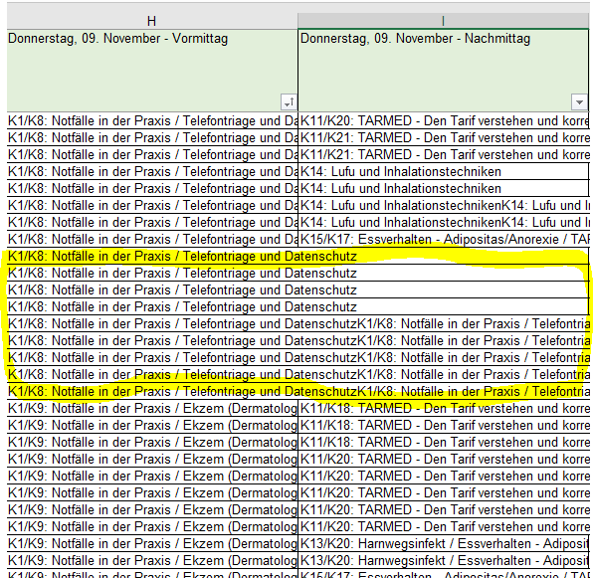Screen dimensions: 593x578
Task: Open the sorted filter button in column H
Action: (x=289, y=102)
